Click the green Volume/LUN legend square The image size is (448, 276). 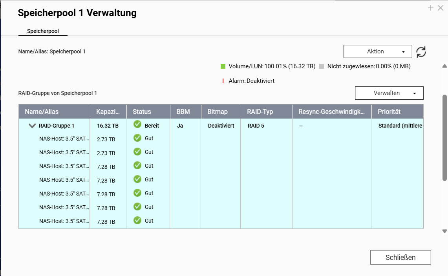(223, 66)
